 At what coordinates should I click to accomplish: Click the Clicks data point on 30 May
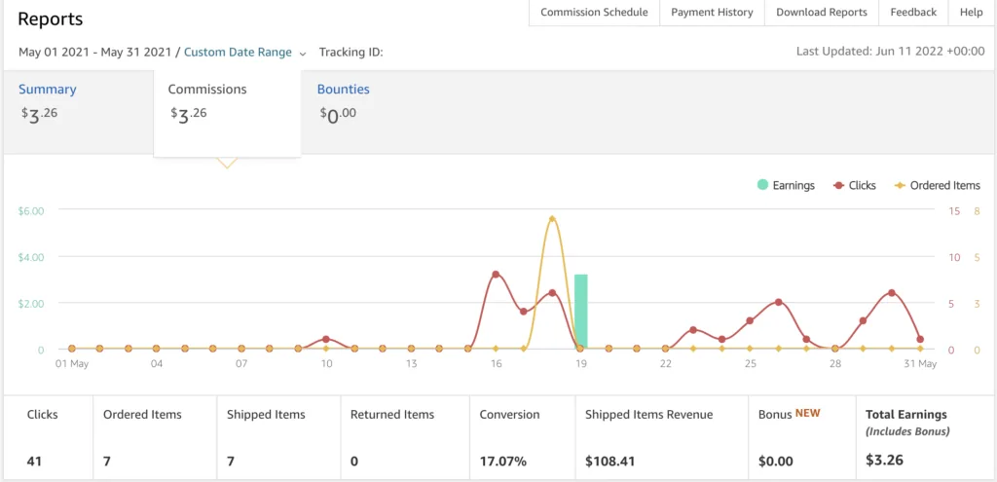892,292
